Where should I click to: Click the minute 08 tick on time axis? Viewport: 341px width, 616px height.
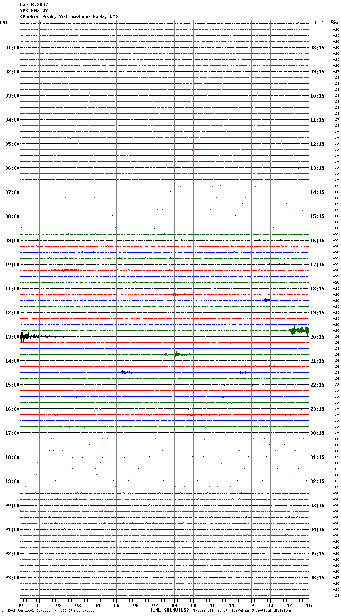click(x=174, y=605)
